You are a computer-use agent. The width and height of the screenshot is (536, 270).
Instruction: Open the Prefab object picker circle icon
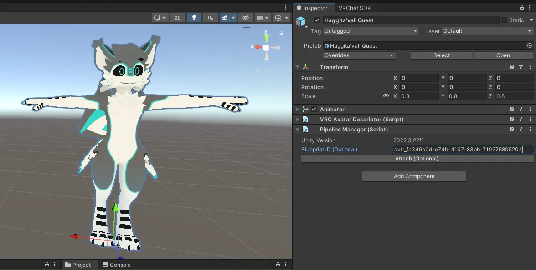click(530, 45)
